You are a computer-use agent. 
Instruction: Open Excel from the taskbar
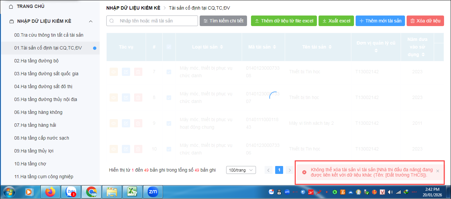pos(132,192)
